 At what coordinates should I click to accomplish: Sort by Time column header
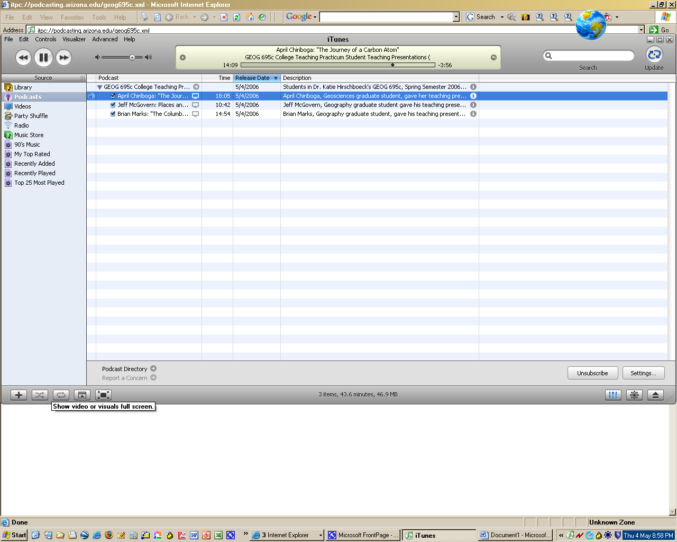217,78
